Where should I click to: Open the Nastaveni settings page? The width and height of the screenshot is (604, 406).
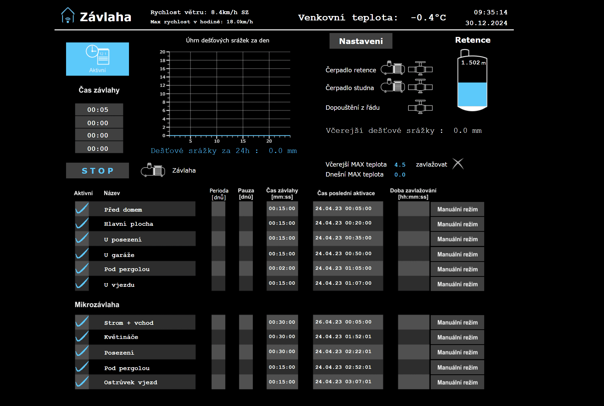coord(361,41)
